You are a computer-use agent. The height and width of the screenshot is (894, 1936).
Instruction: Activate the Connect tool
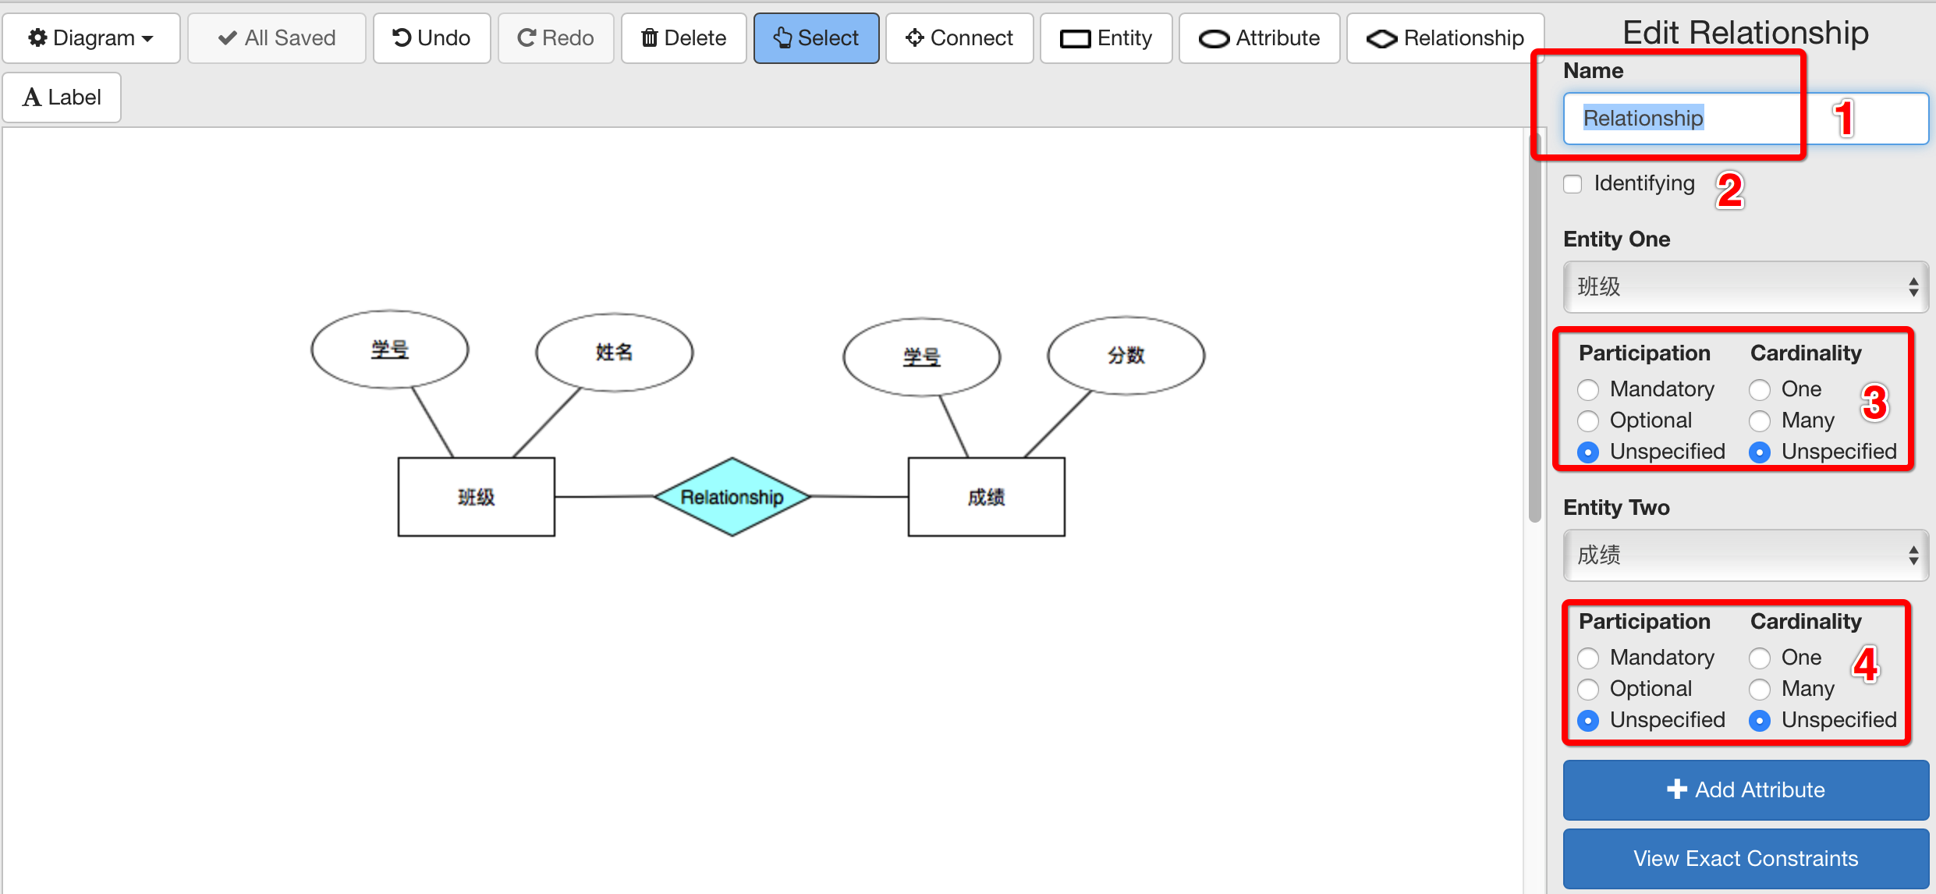(x=959, y=37)
